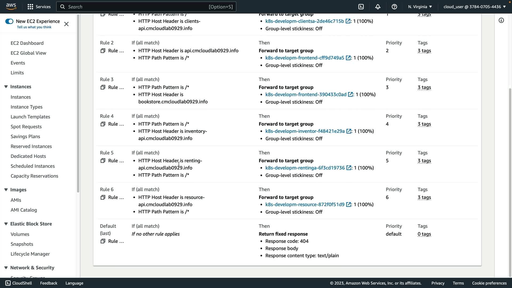This screenshot has width=512, height=288.
Task: Open the N. Virginia region dropdown
Action: 420,7
